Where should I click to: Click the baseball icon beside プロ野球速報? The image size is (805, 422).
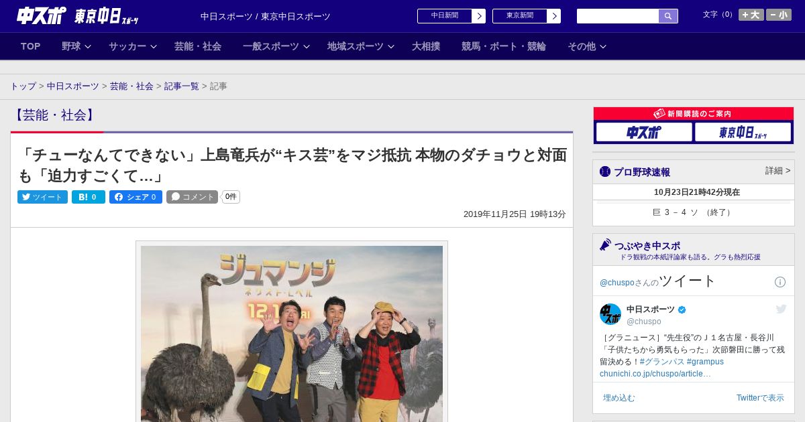point(605,172)
